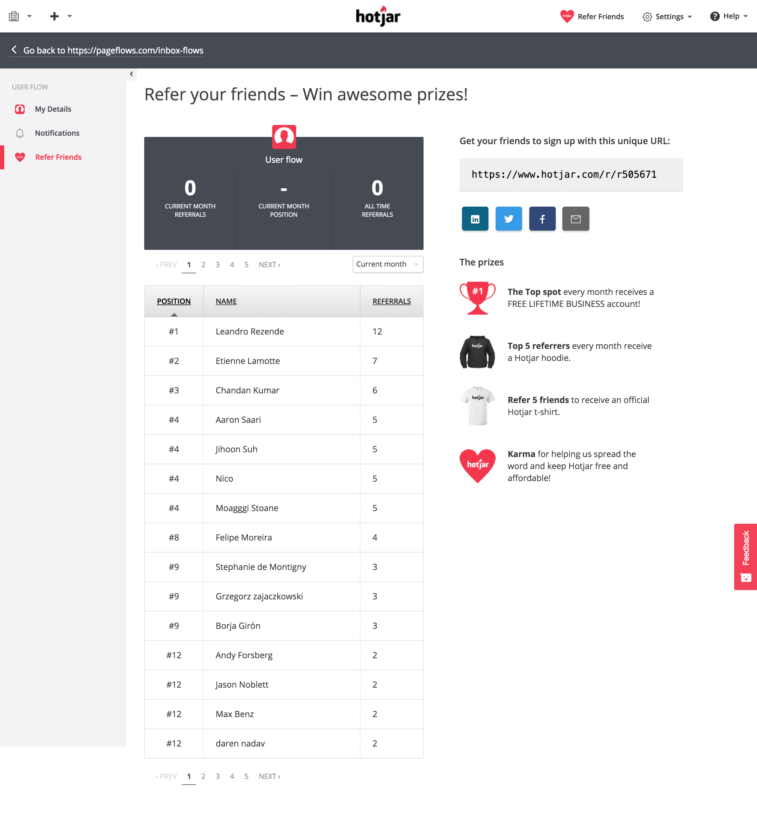Go to page 3 in top pagination

(x=217, y=265)
